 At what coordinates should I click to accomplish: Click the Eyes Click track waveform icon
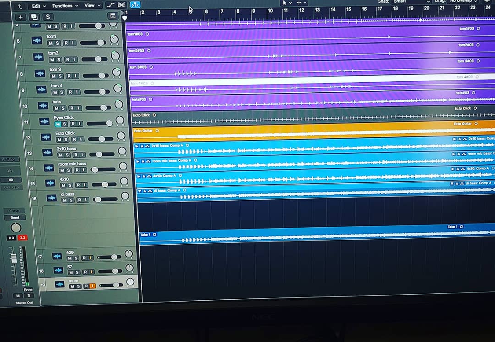click(44, 121)
